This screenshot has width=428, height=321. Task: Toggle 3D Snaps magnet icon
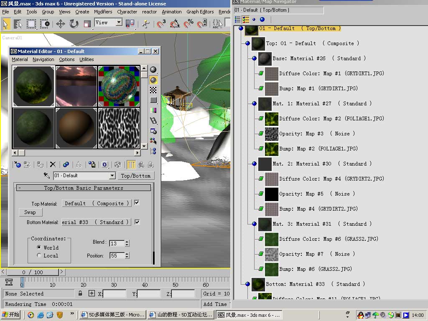pyautogui.click(x=161, y=24)
